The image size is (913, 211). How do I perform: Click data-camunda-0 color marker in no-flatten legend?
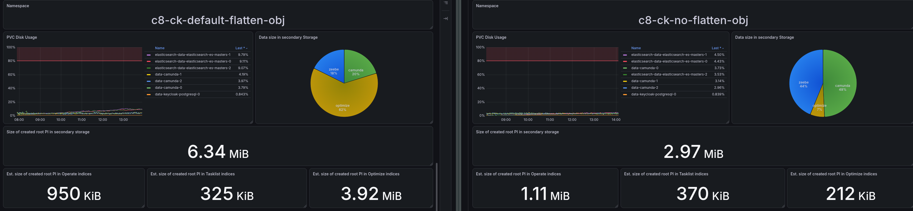coord(625,68)
